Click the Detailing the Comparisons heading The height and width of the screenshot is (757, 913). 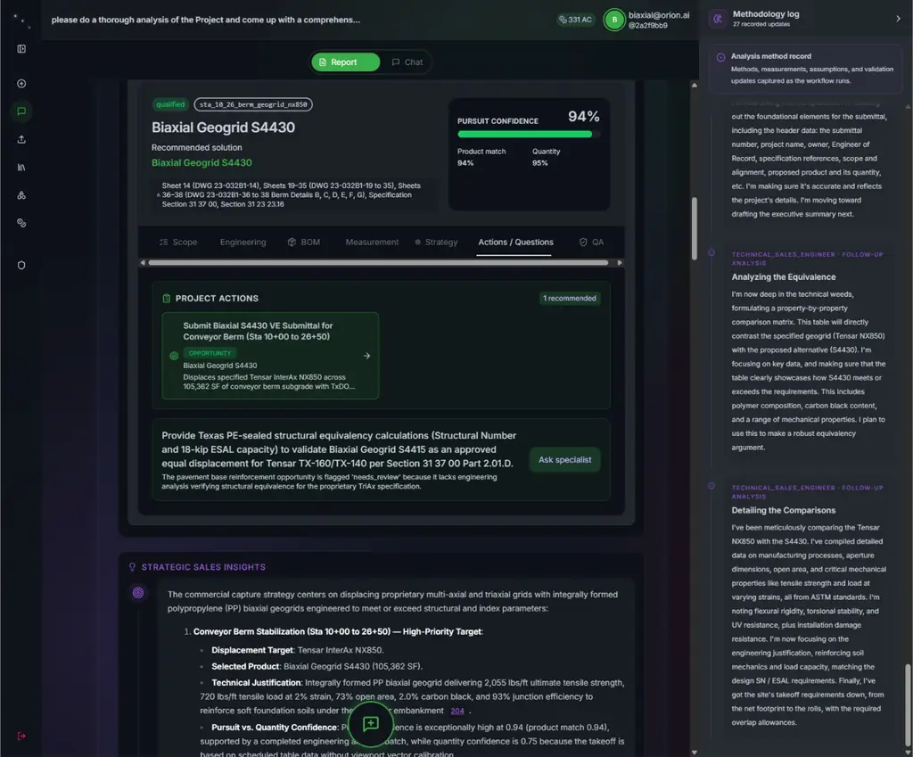[783, 511]
